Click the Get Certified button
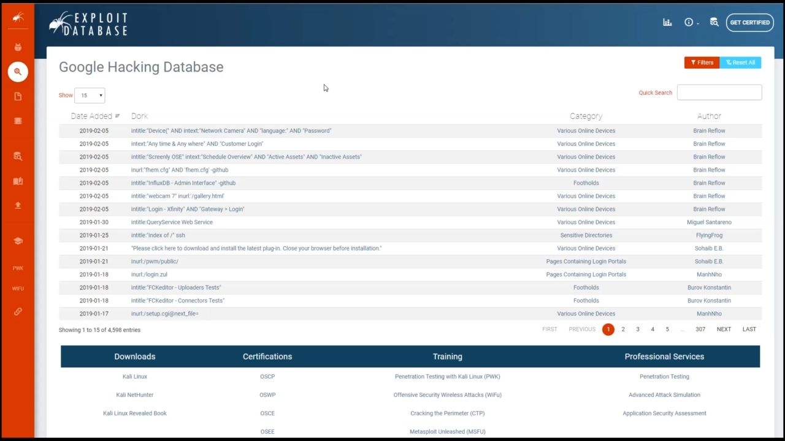 click(x=749, y=23)
